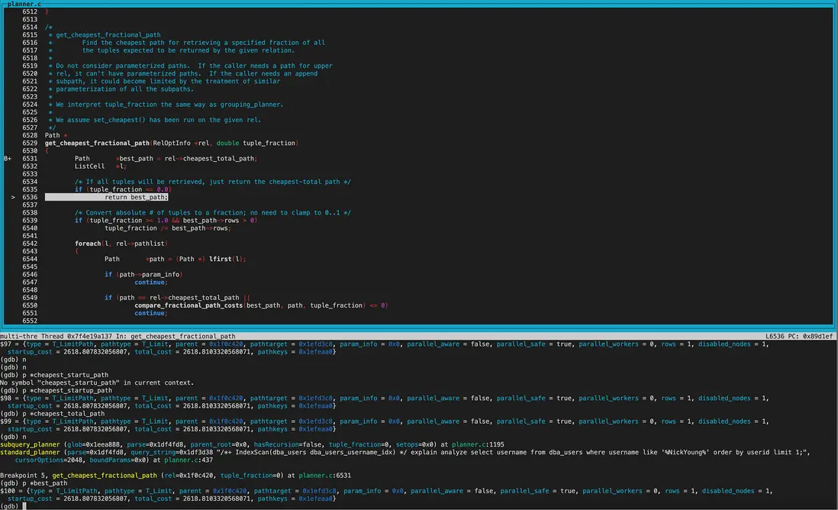Click the 'Breakpoint 5' hit message
The image size is (838, 510).
click(x=24, y=475)
